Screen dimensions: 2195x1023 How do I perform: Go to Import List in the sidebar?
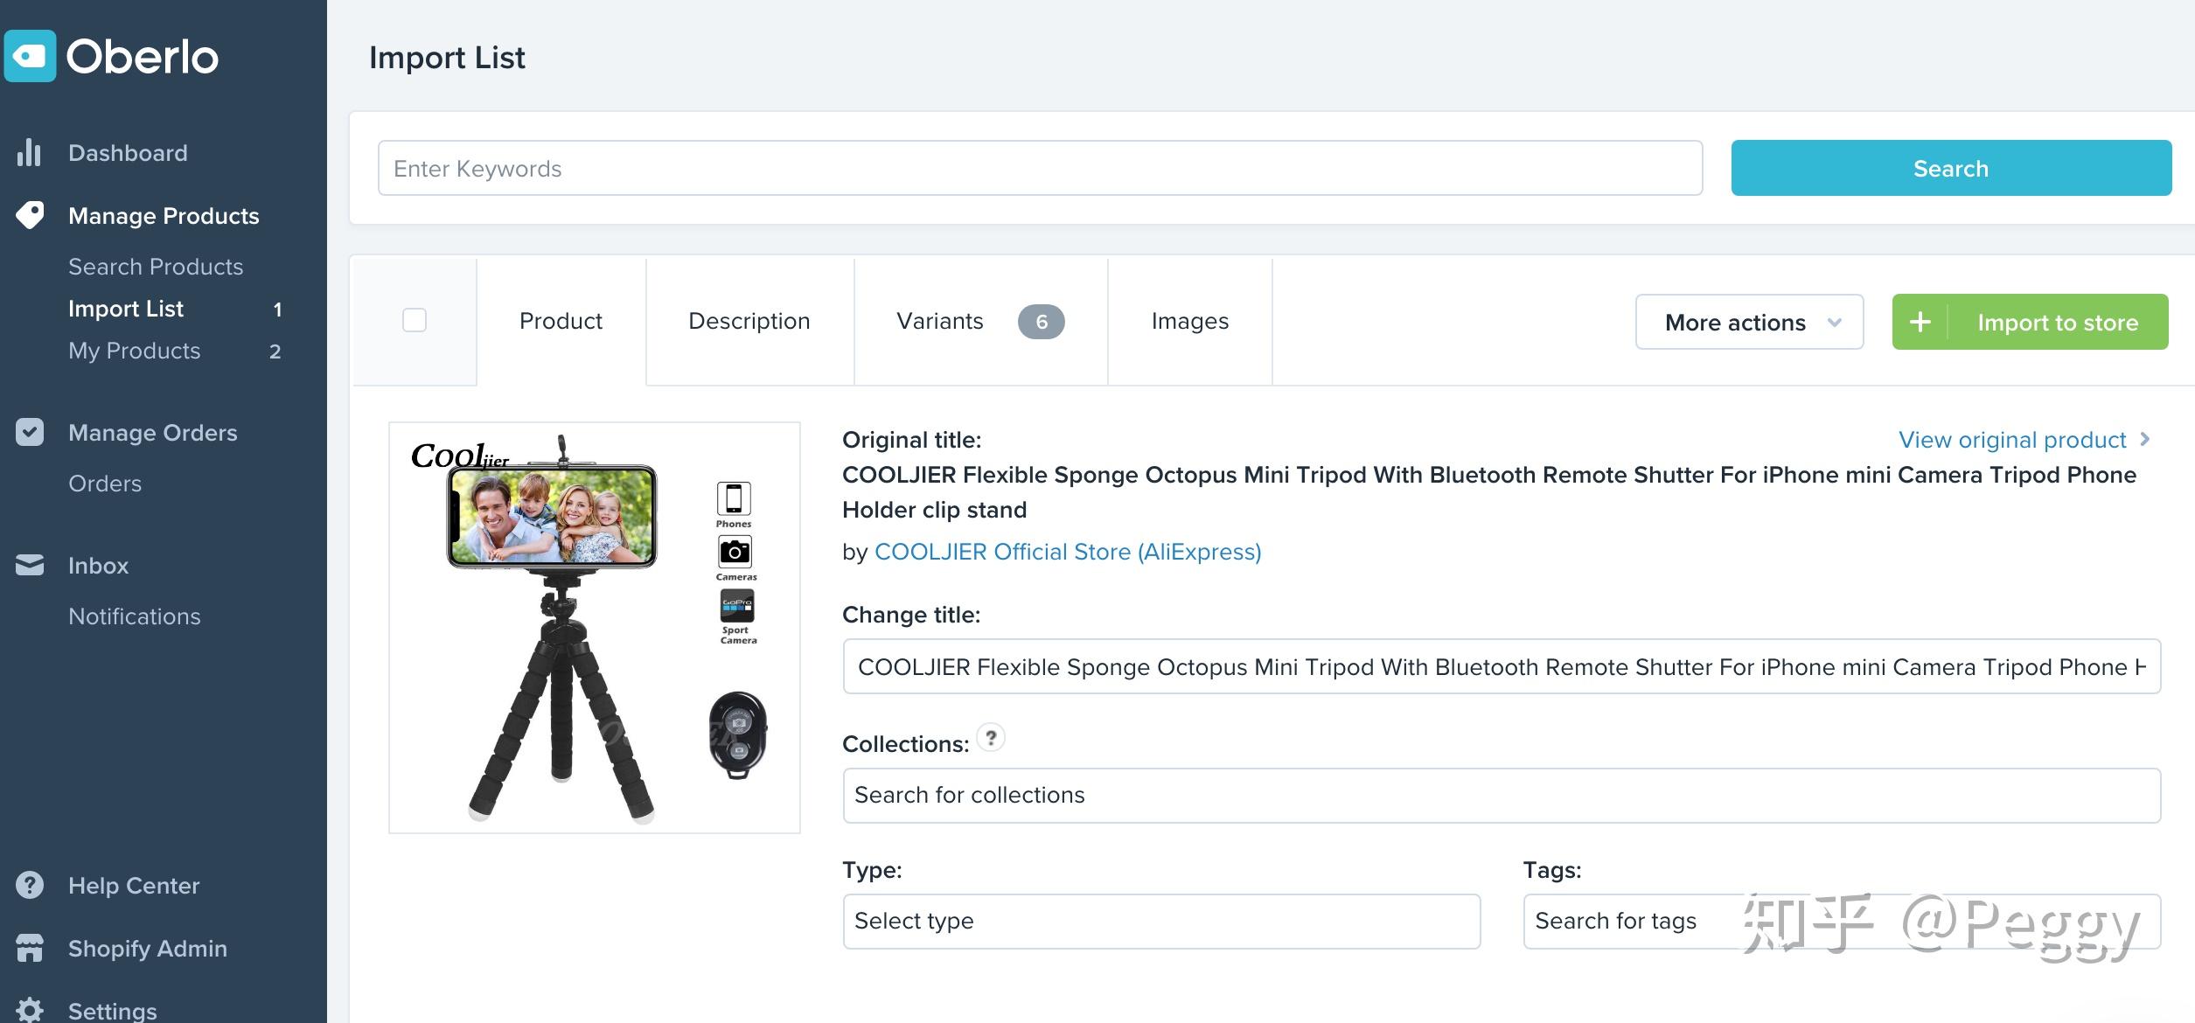[x=126, y=309]
